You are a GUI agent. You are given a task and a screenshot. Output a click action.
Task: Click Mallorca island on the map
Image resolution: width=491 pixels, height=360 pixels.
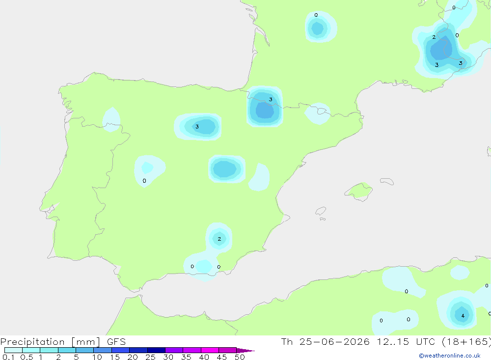pyautogui.click(x=358, y=191)
